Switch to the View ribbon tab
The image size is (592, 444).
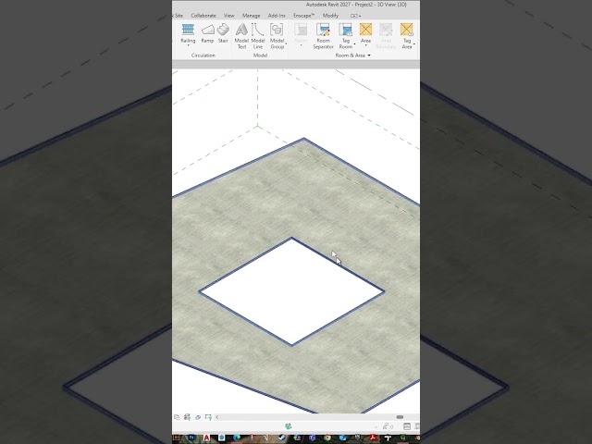pos(228,16)
